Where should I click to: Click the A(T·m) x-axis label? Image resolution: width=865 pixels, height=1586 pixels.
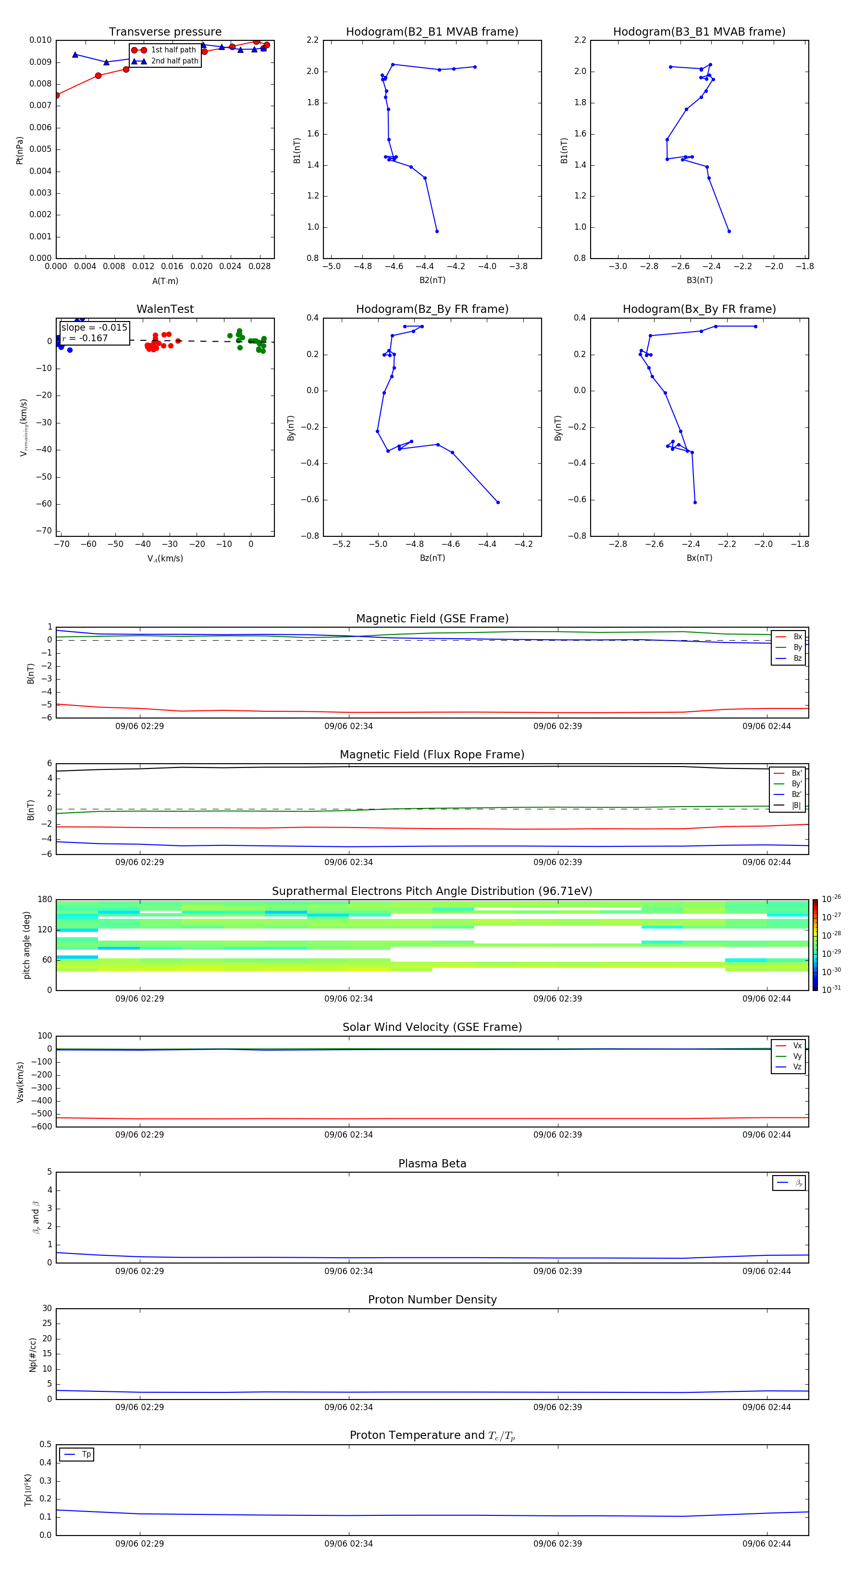coord(165,281)
